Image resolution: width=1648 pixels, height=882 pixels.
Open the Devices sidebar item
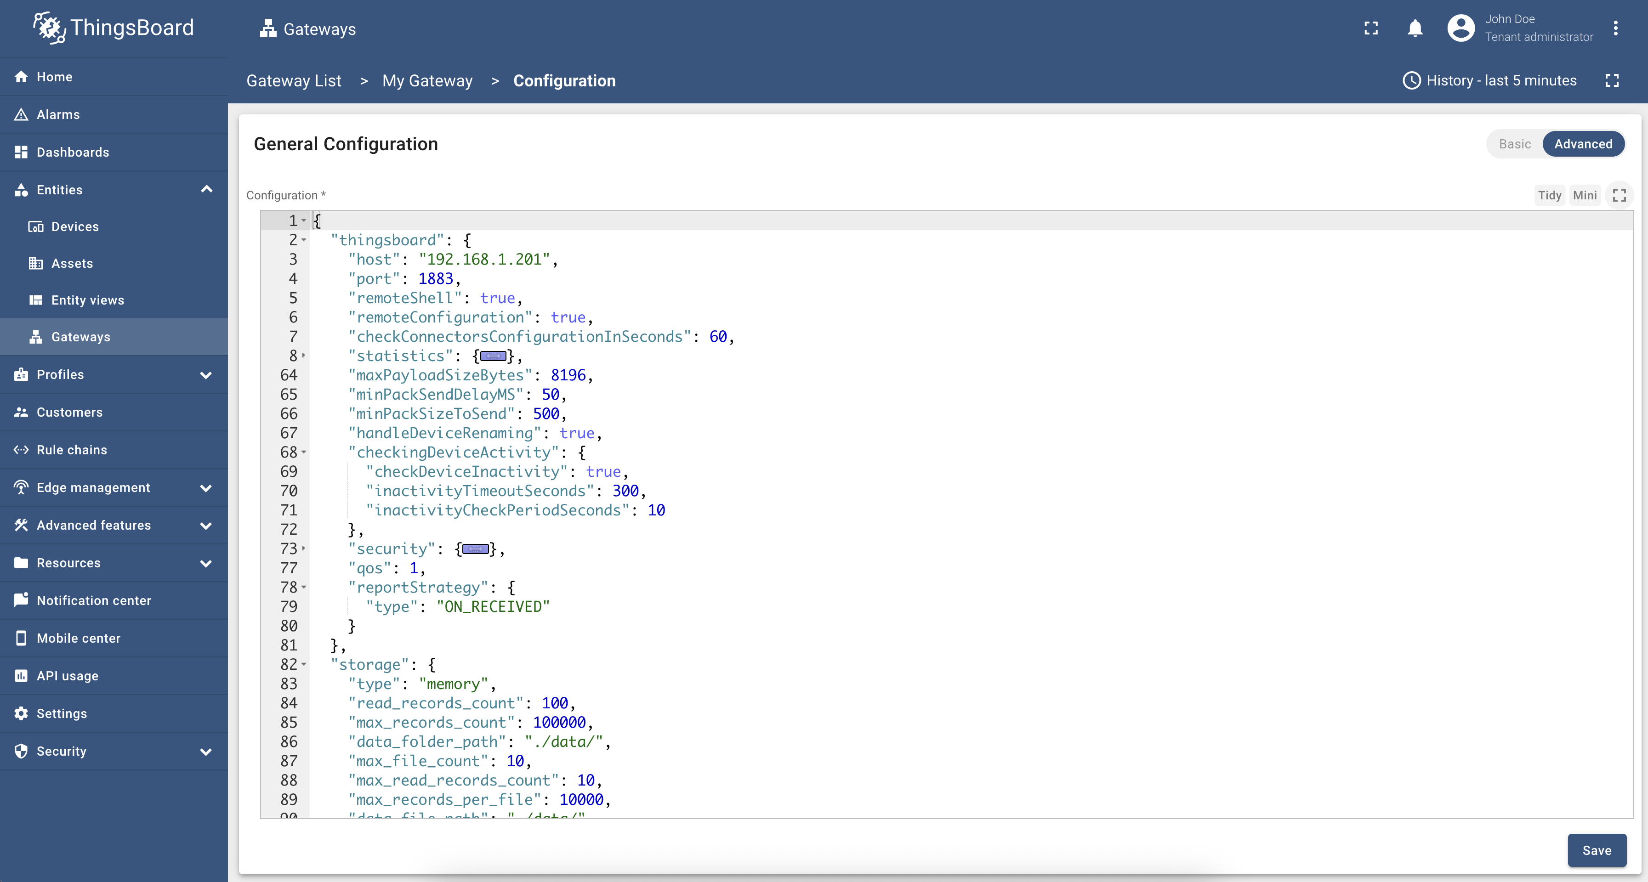75,226
